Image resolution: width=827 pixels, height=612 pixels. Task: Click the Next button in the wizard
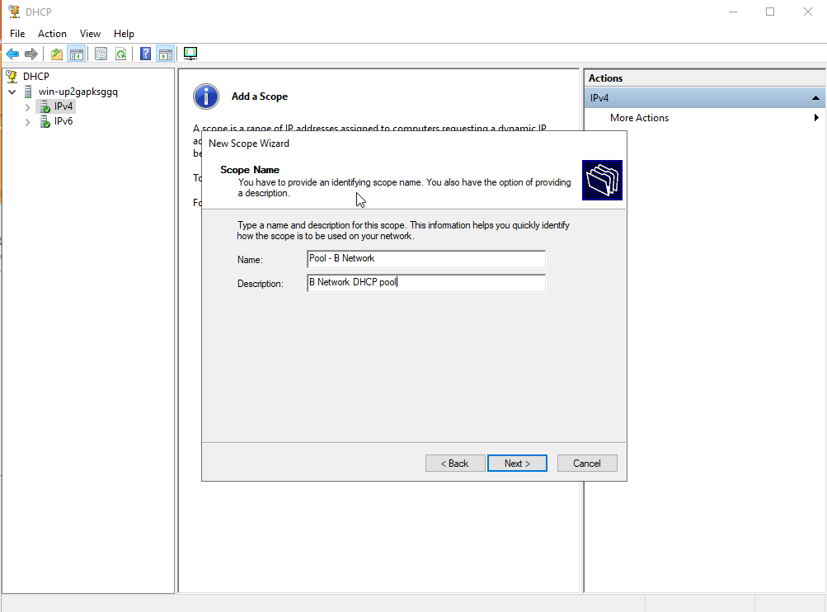tap(517, 464)
